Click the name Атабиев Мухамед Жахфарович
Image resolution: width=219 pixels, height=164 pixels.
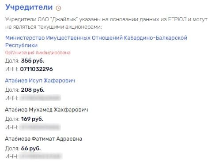46,110
